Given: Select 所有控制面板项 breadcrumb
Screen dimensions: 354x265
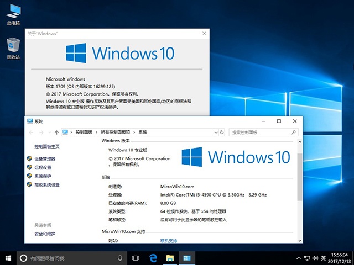Looking at the screenshot, I should 116,132.
